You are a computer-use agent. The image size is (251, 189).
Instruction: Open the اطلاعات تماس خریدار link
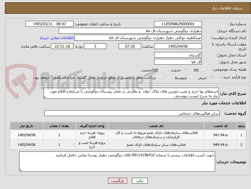point(57,38)
